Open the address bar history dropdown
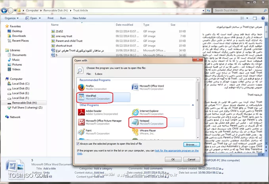 [x=204, y=11]
